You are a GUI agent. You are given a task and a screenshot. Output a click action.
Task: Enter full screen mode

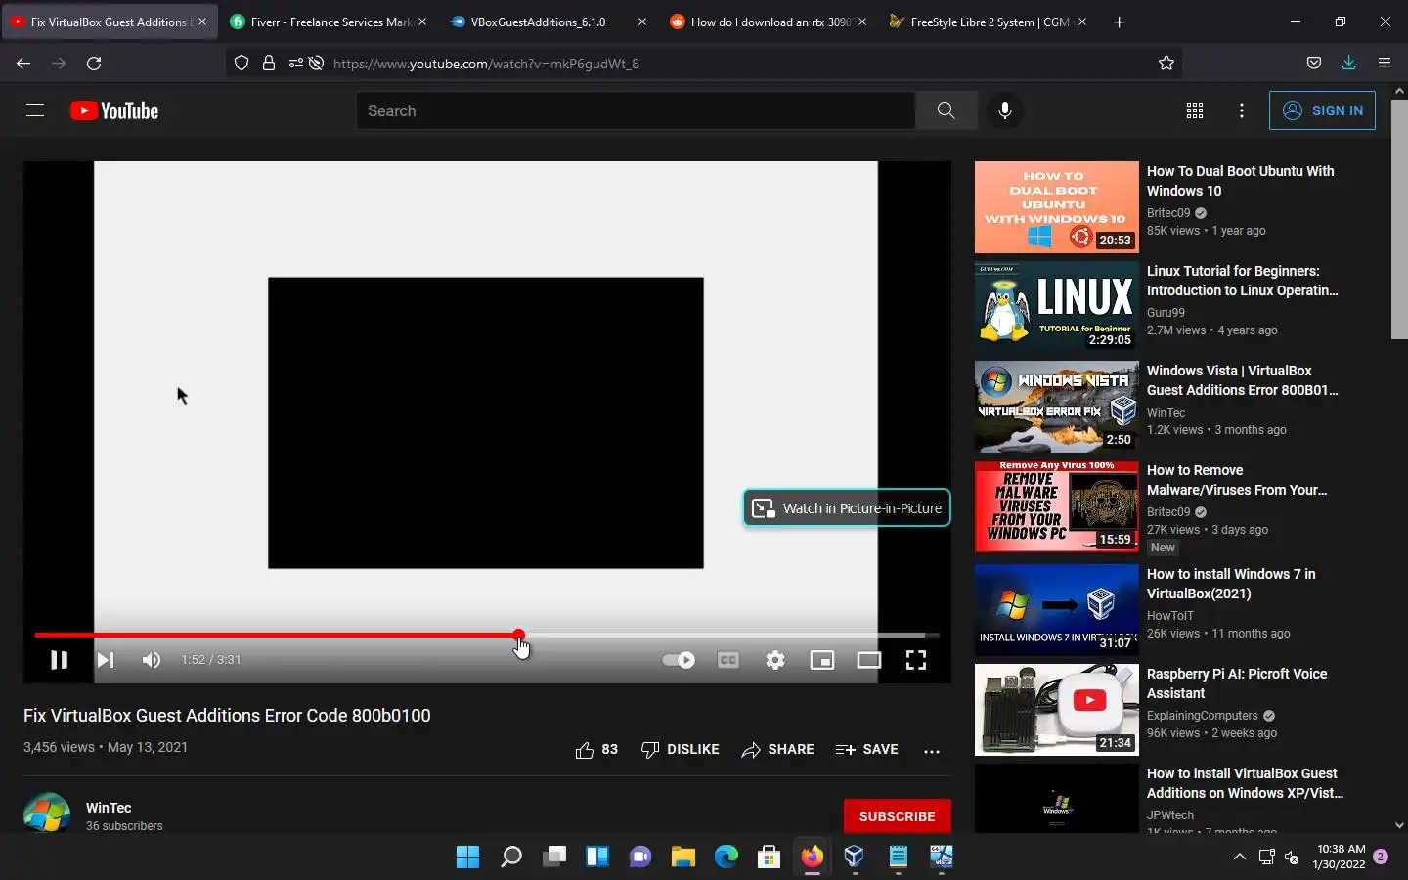pos(916,660)
